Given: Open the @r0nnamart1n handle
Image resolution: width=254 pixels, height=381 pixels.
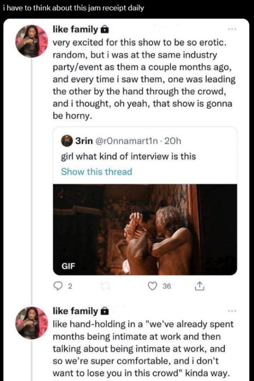Looking at the screenshot, I should [127, 141].
